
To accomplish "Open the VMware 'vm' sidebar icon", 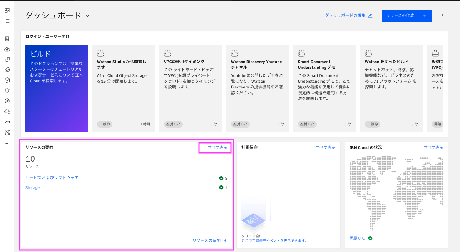I will (7, 122).
